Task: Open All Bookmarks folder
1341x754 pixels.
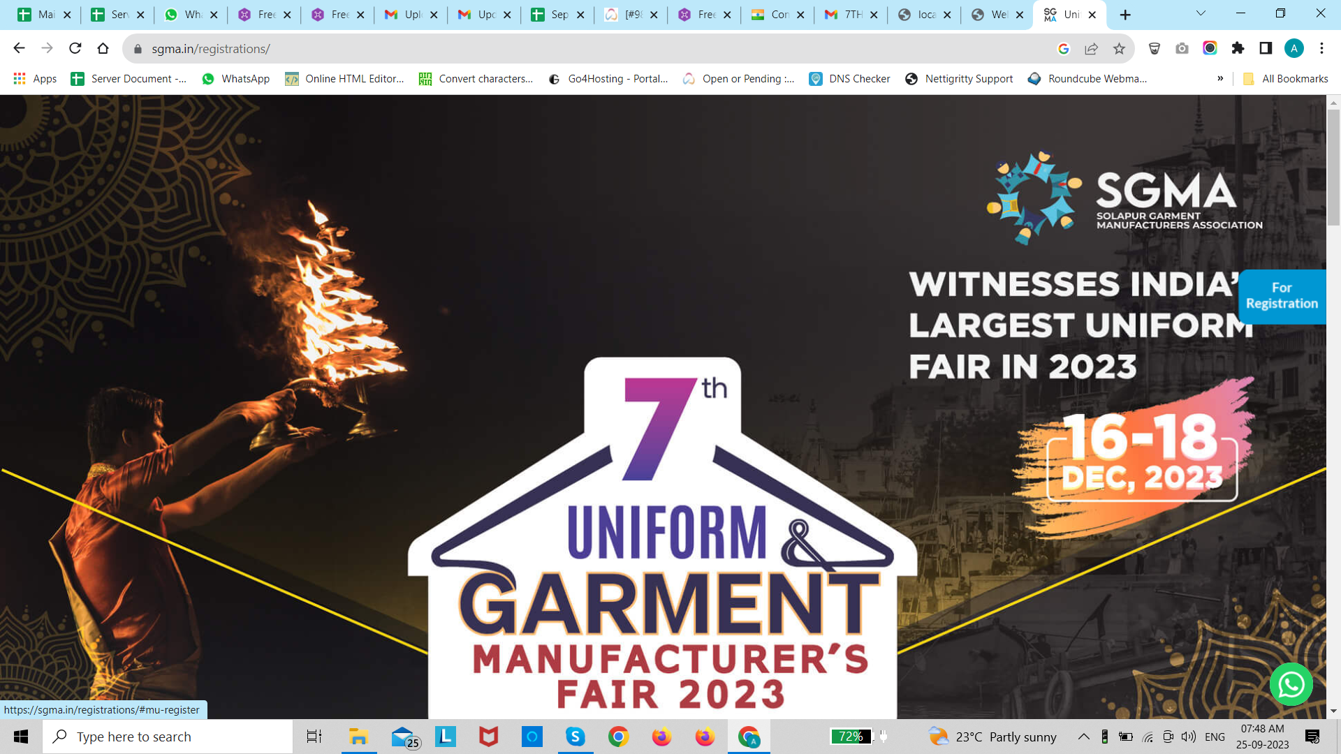Action: pyautogui.click(x=1286, y=79)
